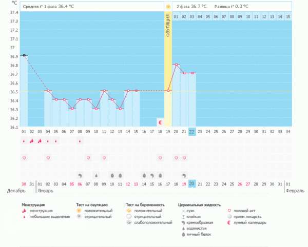Select the 36.8 peak temperature point on day 20
This screenshot has height=247, width=308.
point(176,65)
